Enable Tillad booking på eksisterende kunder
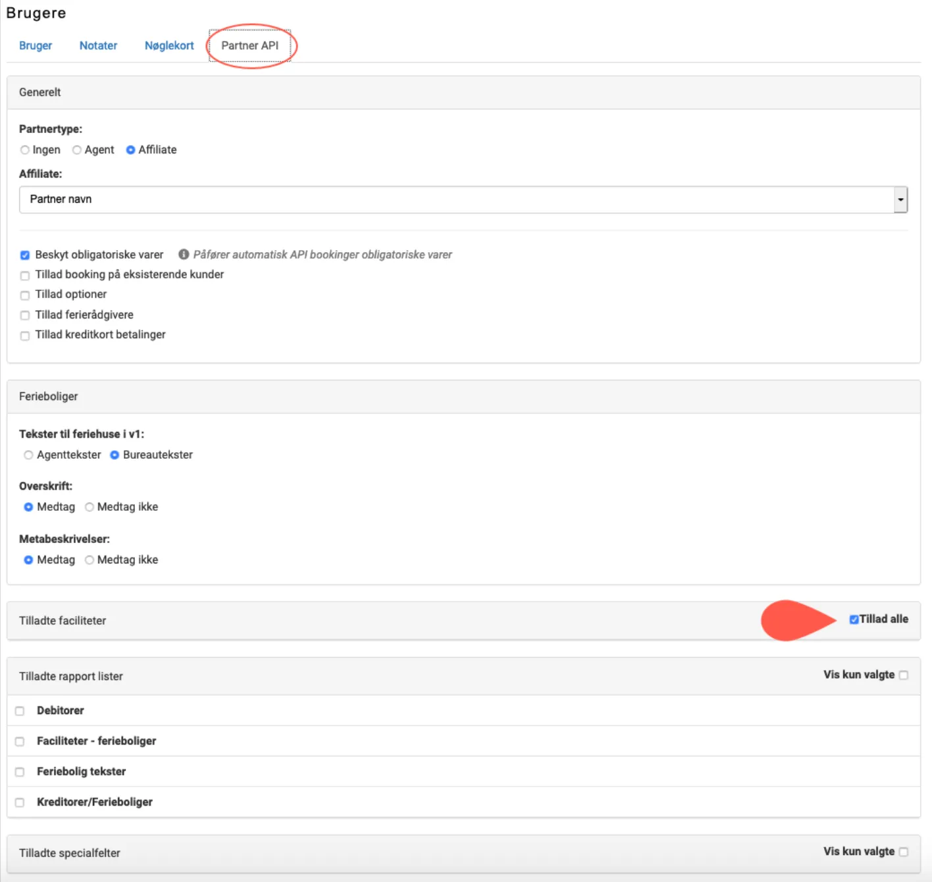The width and height of the screenshot is (932, 882). pyautogui.click(x=25, y=275)
